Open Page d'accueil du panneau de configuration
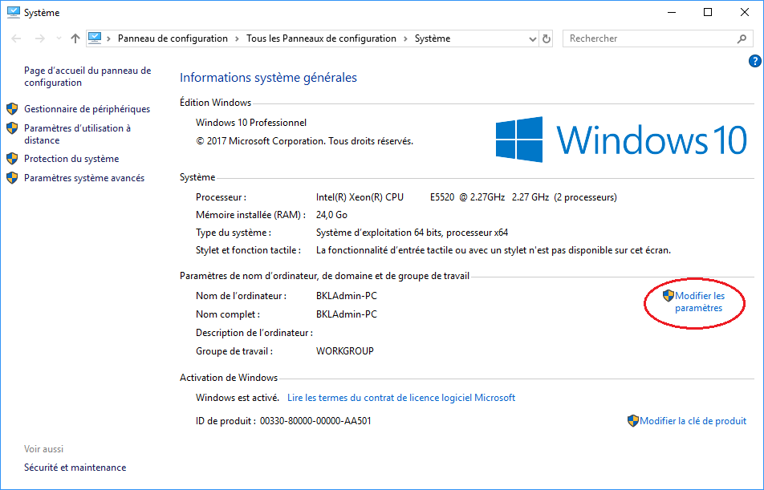This screenshot has width=764, height=490. (87, 76)
